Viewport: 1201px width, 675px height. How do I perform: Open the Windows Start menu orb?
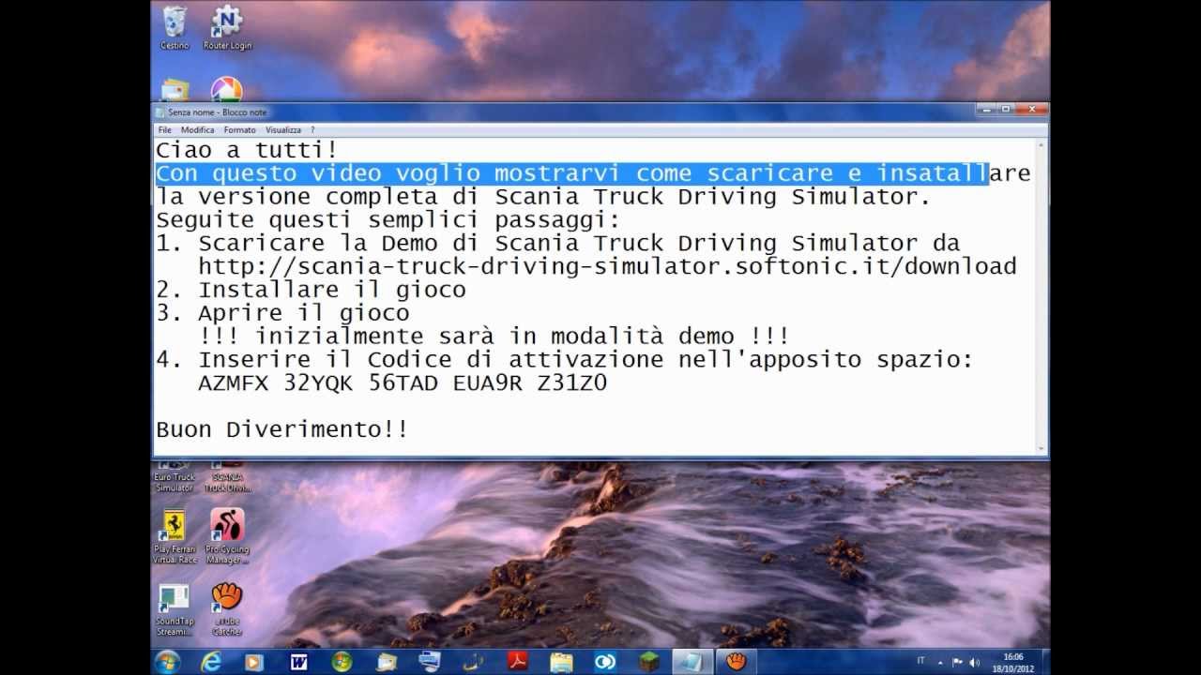pos(167,661)
